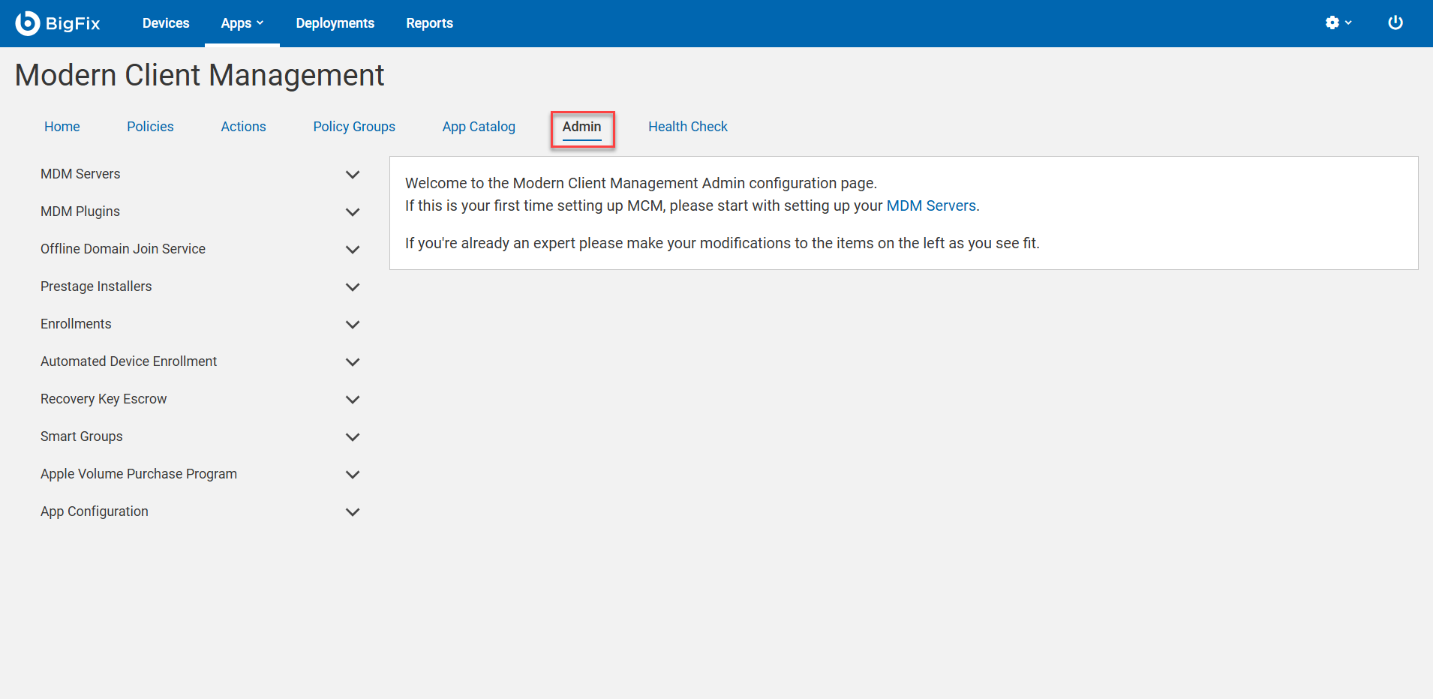This screenshot has width=1433, height=699.
Task: Click the "If you're already an expert" sentence
Action: 723,243
